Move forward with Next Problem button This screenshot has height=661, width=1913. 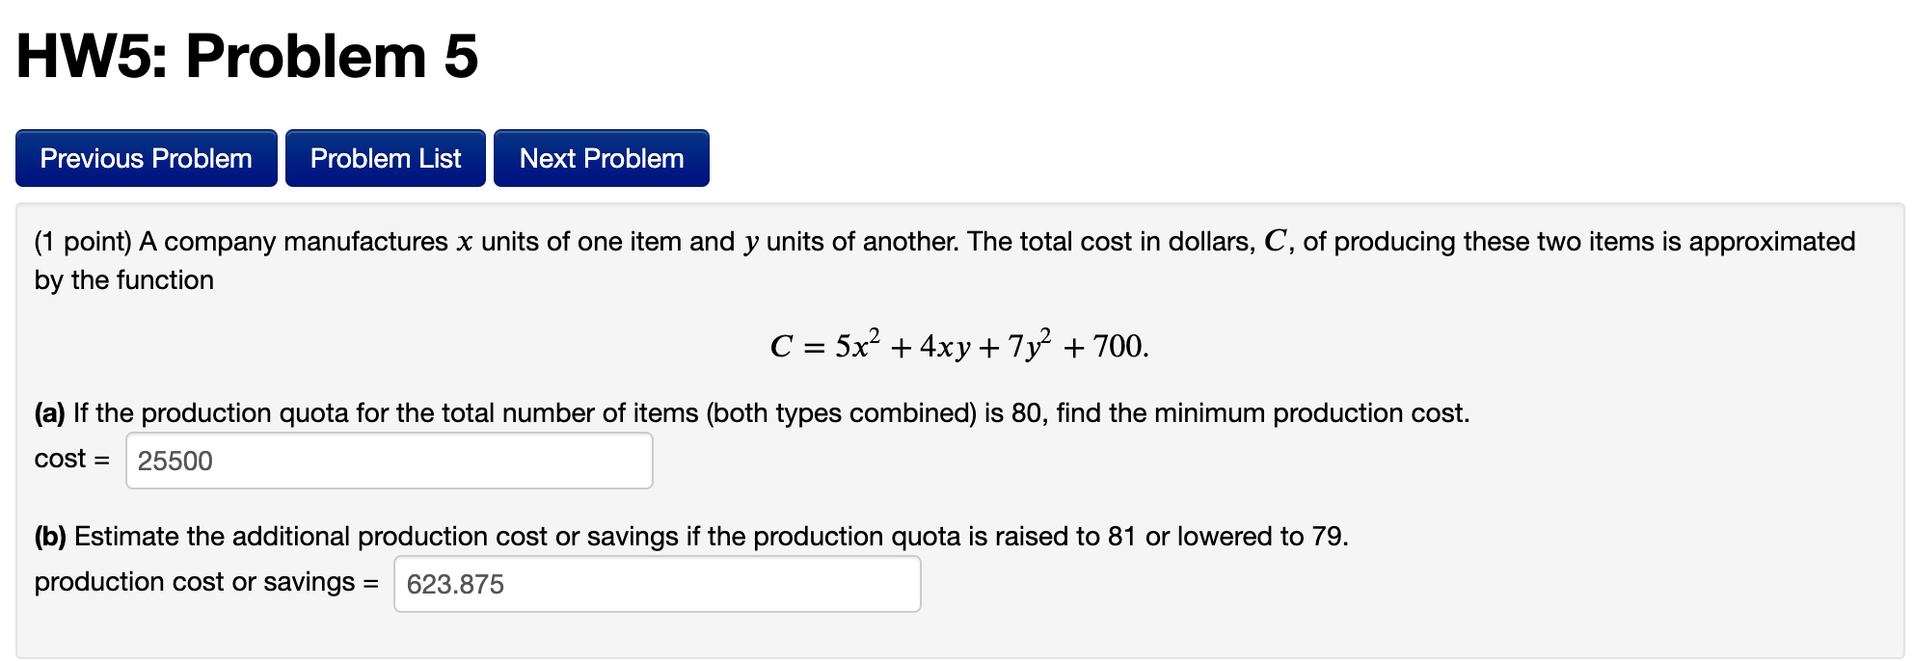coord(600,157)
